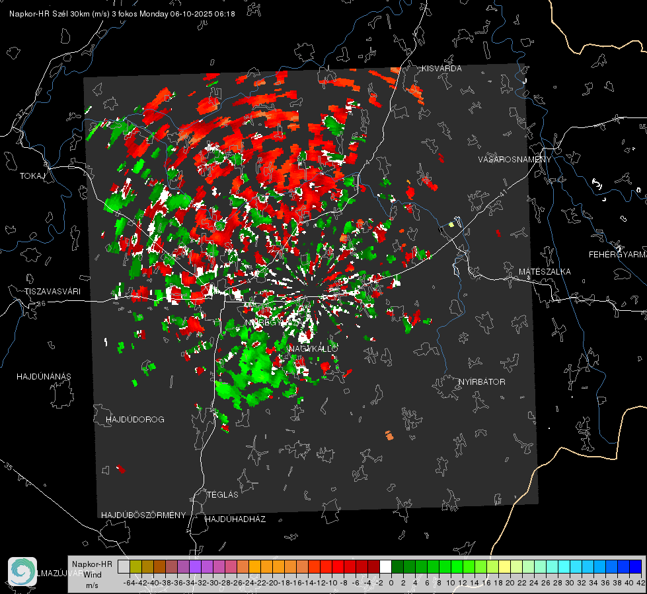
Task: Click the TÉGLÁS city label
Action: (223, 495)
